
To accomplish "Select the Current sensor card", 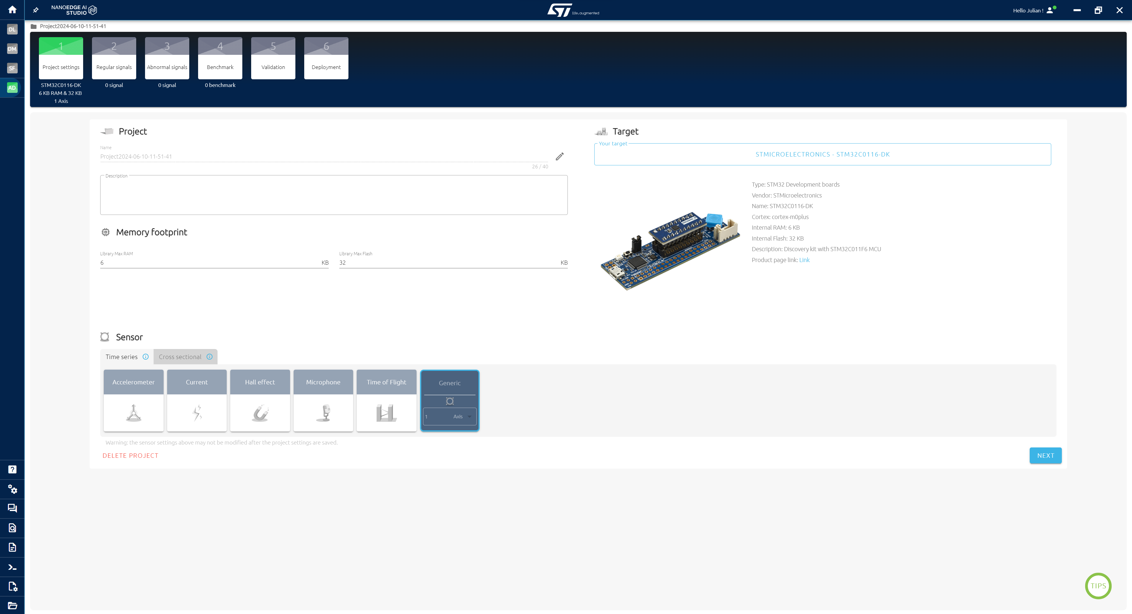I will pyautogui.click(x=197, y=400).
